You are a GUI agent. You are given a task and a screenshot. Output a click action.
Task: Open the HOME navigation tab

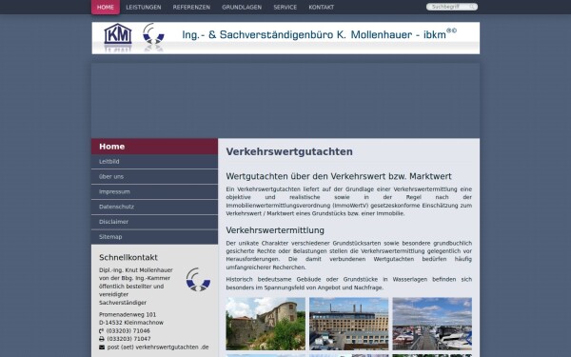point(106,7)
